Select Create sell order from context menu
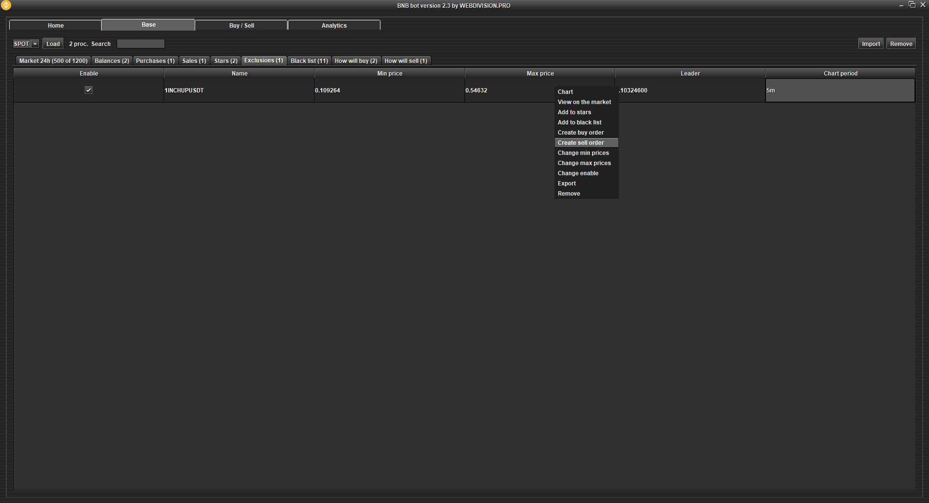Viewport: 929px width, 503px height. click(581, 143)
